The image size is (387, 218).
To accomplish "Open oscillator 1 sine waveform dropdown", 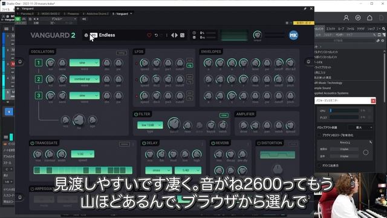I will [x=85, y=63].
